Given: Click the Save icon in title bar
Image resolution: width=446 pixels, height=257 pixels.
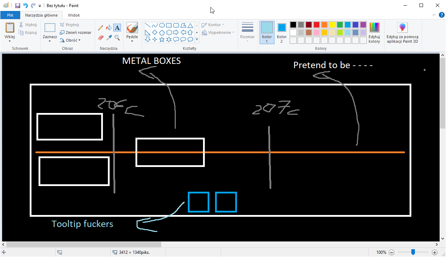Looking at the screenshot, I should point(17,6).
